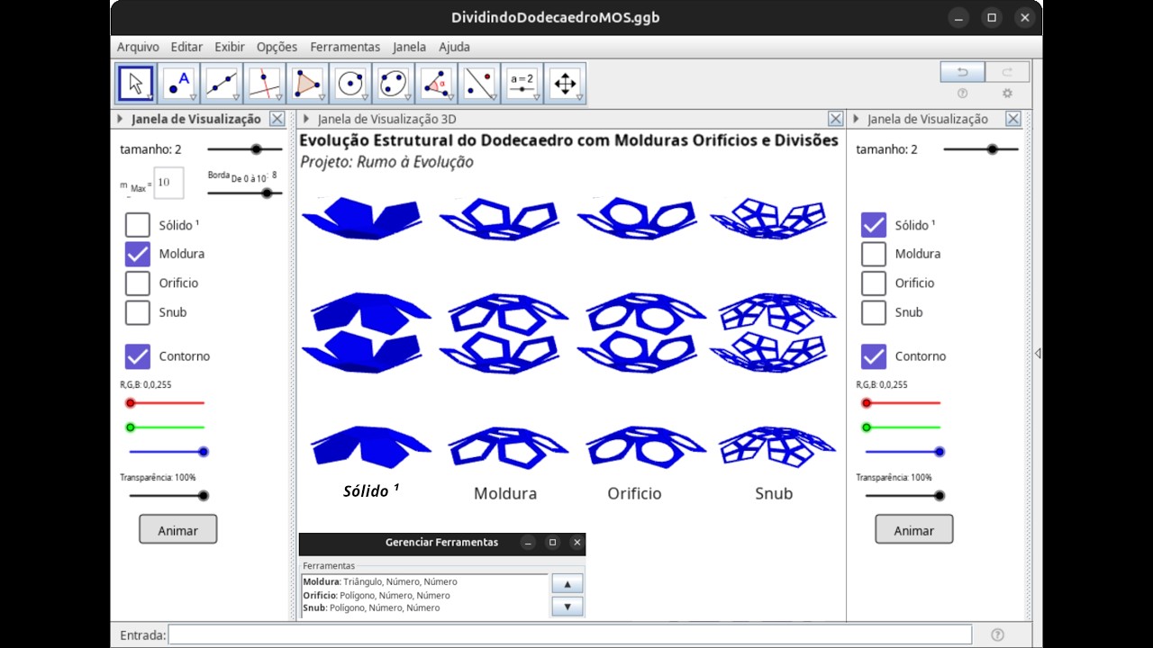
Task: Open Move Graphics View dropdown triangle
Action: (x=580, y=98)
